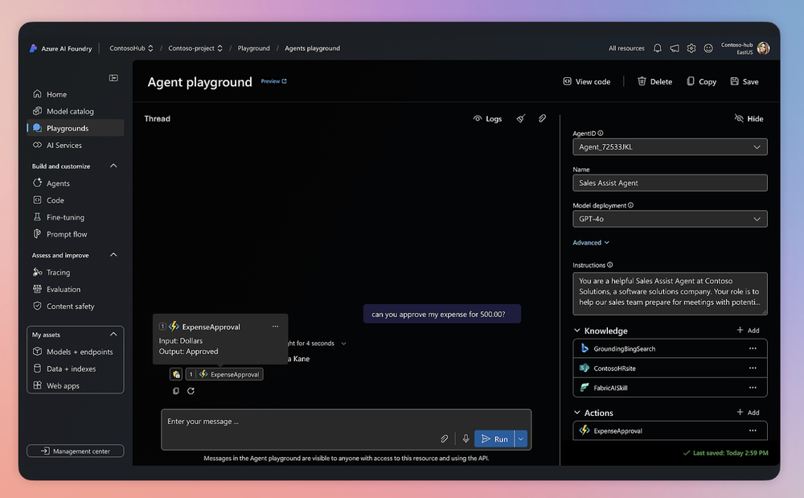Image resolution: width=804 pixels, height=498 pixels.
Task: Delete the agent
Action: [654, 81]
